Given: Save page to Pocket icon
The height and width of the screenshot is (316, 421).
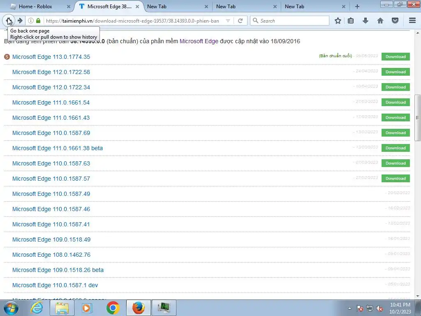Looking at the screenshot, I should tap(395, 21).
